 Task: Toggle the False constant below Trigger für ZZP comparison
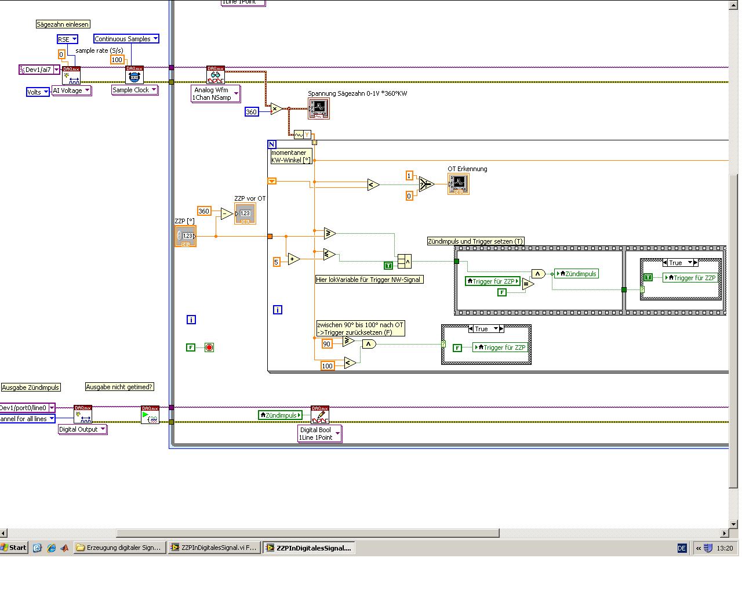point(502,292)
